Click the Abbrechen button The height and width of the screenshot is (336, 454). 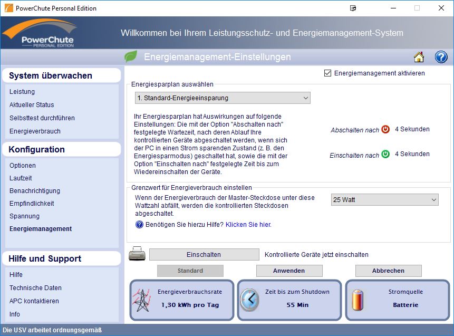pyautogui.click(x=388, y=271)
